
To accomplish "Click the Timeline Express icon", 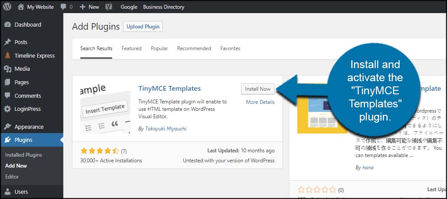I will click(8, 55).
